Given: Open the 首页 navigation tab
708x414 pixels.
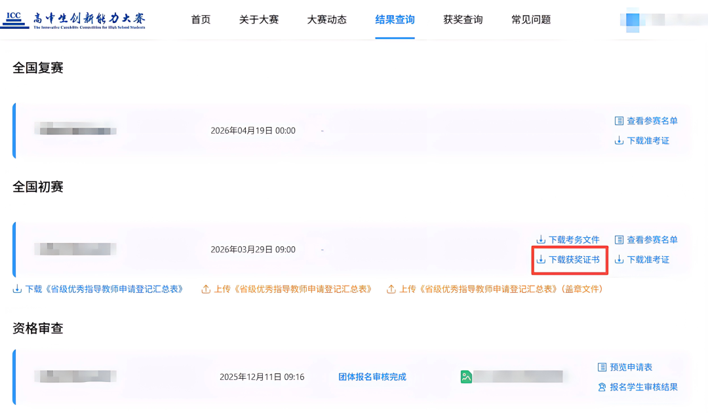Looking at the screenshot, I should pyautogui.click(x=201, y=20).
